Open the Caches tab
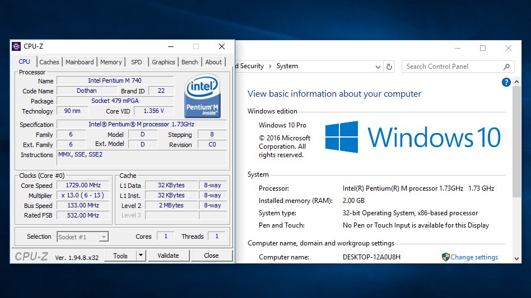This screenshot has width=531, height=298. point(49,62)
